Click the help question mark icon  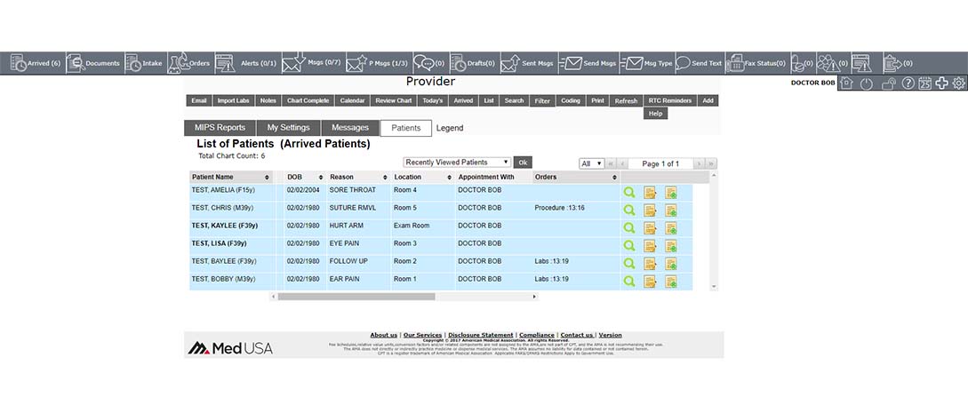[x=908, y=83]
